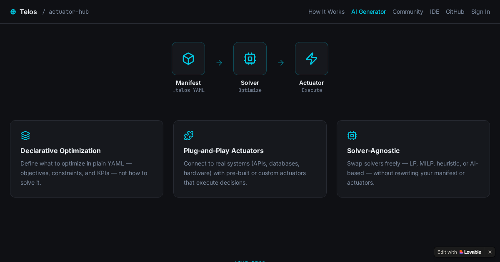Click the Declarative Optimization heading

click(60, 151)
